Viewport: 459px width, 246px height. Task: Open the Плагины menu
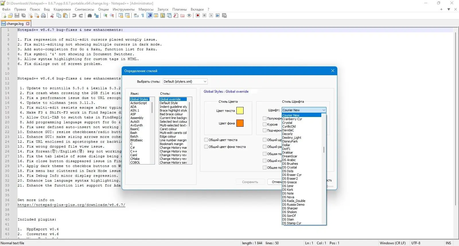pos(179,9)
